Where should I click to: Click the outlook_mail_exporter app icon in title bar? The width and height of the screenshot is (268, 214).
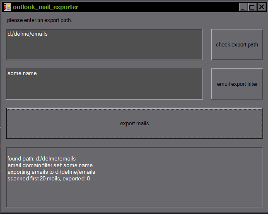(7, 7)
